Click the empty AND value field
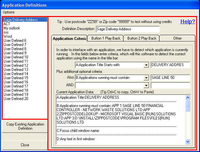 (x=170, y=85)
